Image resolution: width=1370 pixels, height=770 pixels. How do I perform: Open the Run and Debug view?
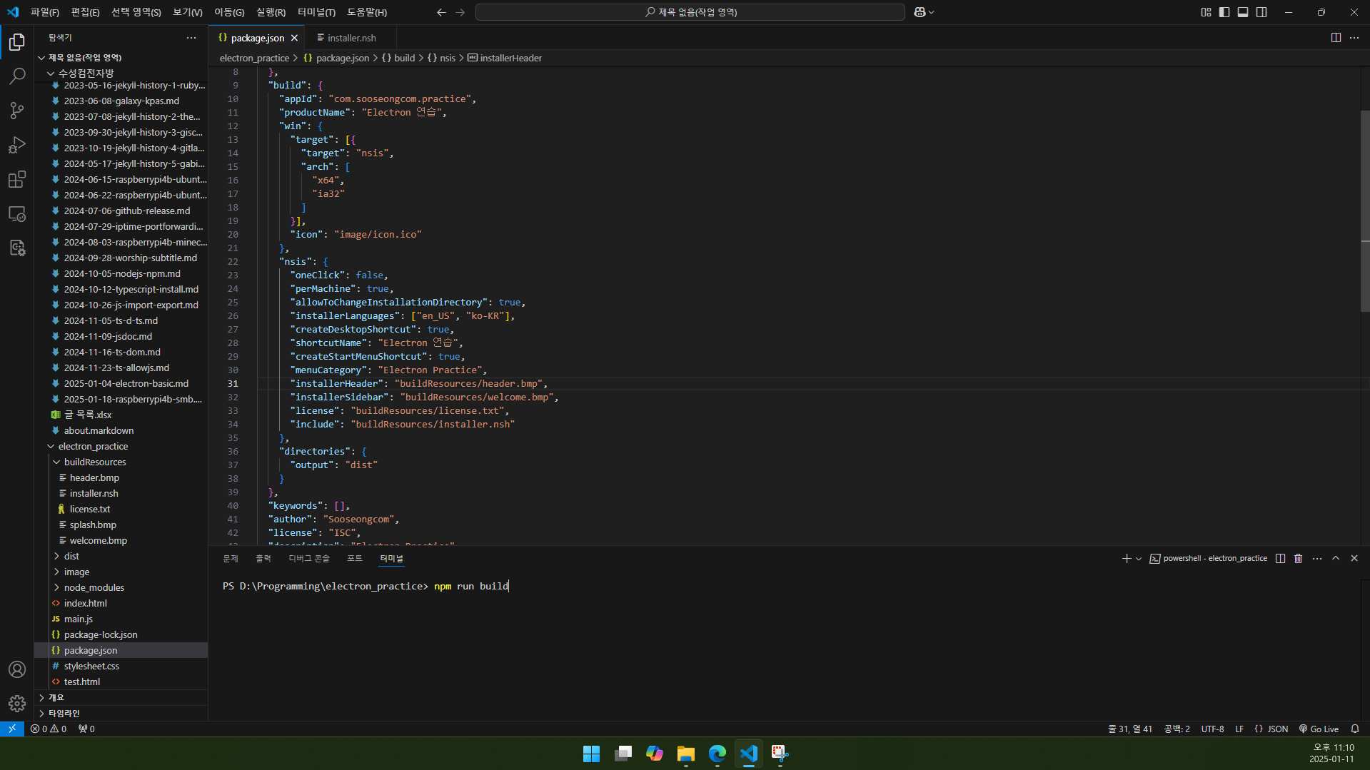click(x=17, y=145)
